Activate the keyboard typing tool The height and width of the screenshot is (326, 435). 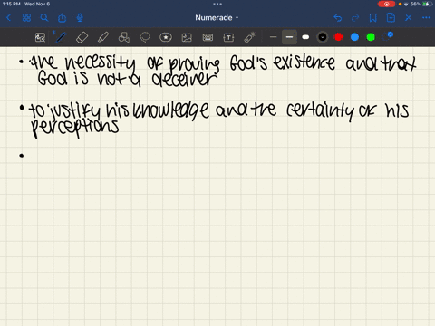(208, 37)
